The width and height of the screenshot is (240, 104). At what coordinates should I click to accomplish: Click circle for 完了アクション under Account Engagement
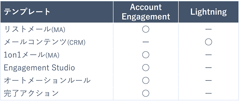(146, 93)
